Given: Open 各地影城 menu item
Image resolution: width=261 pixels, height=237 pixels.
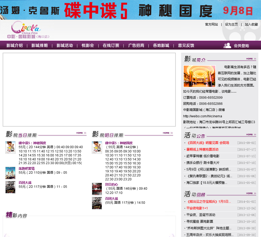Looking at the screenshot, I should [161, 45].
